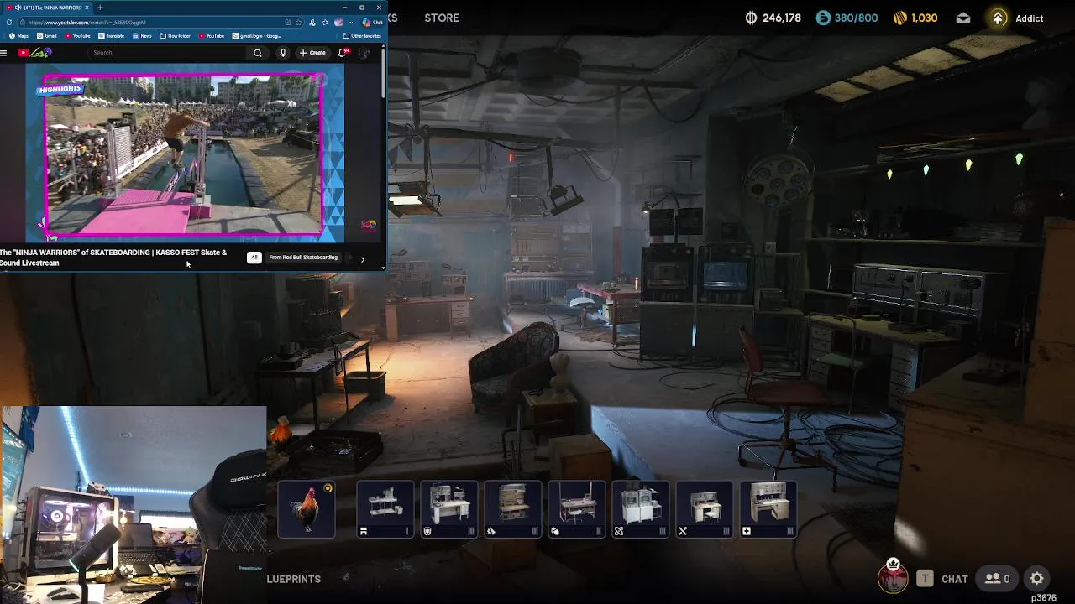Open a new browser tab with plus
The image size is (1075, 604).
click(100, 8)
